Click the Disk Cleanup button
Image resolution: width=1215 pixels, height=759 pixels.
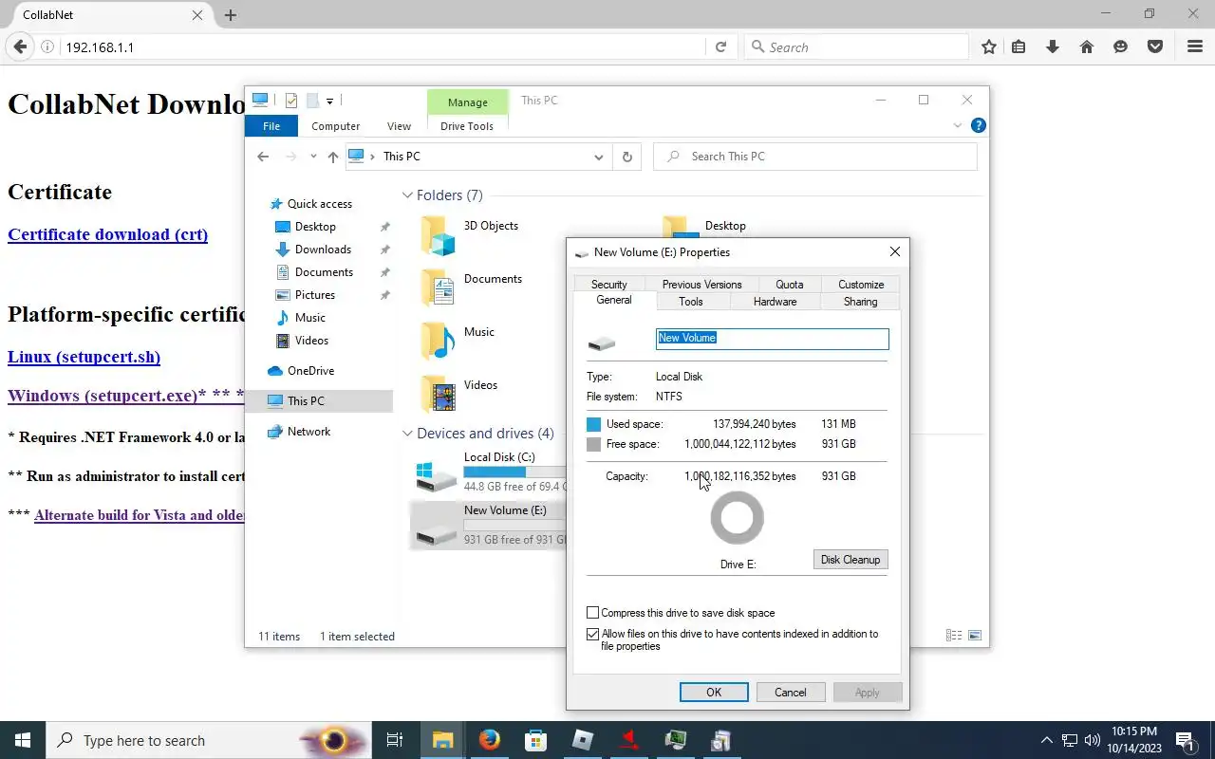coord(850,560)
